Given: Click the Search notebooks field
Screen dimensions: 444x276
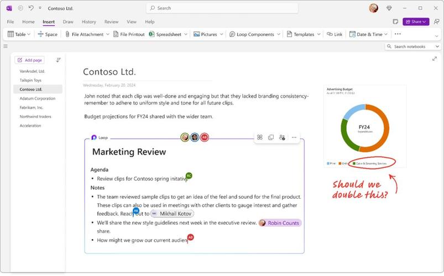Looking at the screenshot, I should pos(410,46).
